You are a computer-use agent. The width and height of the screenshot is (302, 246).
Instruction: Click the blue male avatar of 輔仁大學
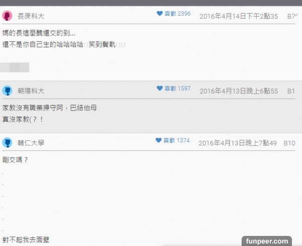8,143
